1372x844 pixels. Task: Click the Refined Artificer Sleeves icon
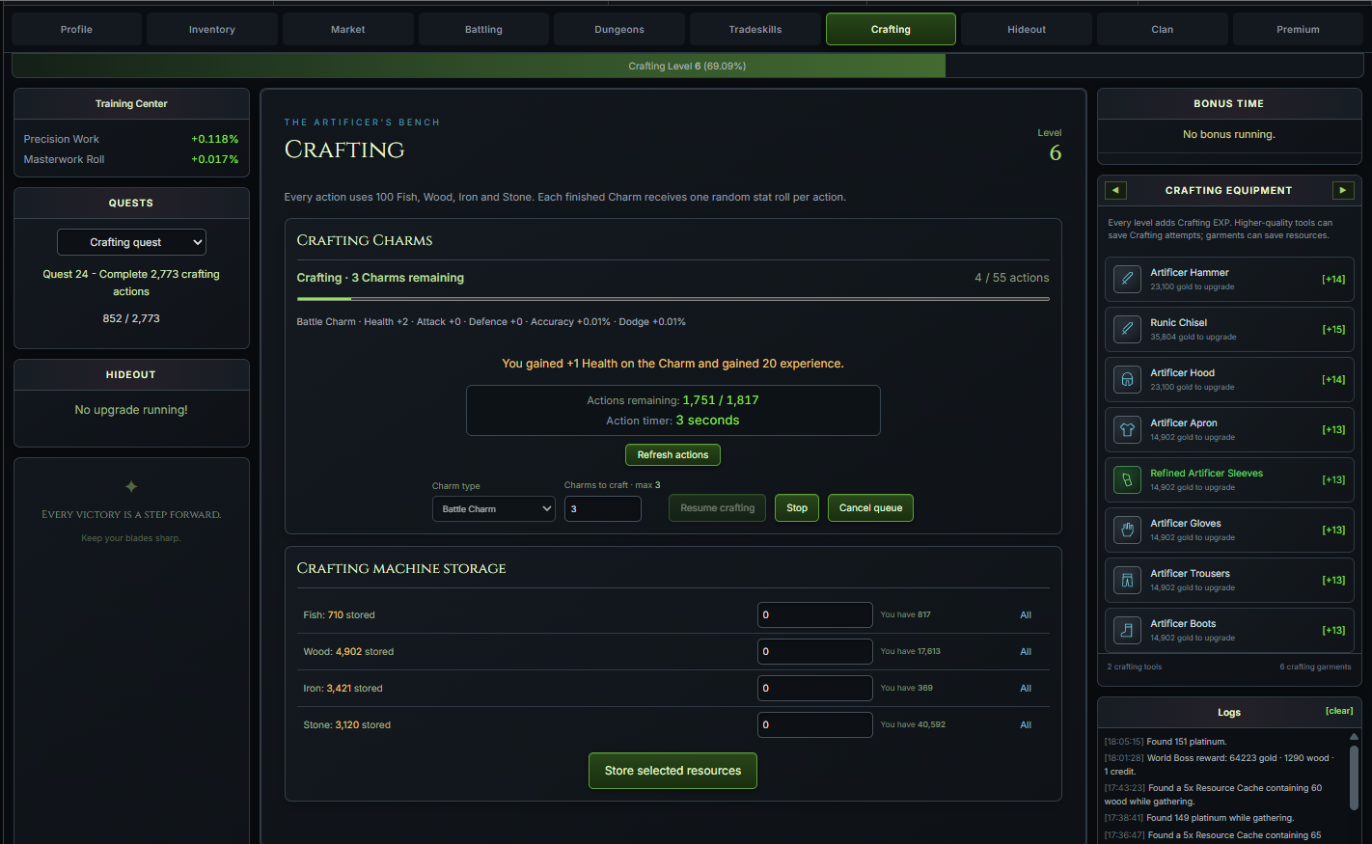pos(1127,479)
